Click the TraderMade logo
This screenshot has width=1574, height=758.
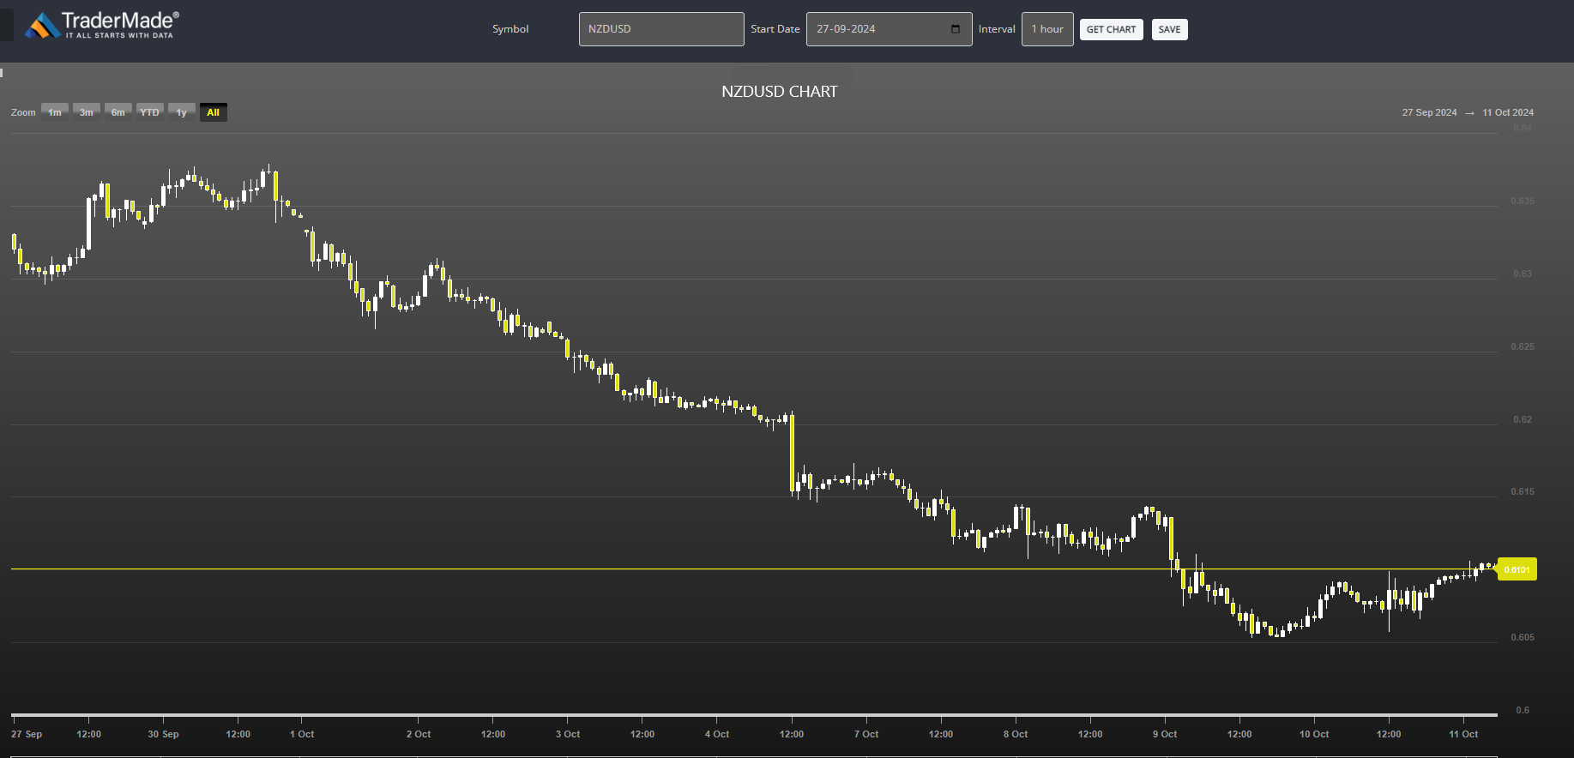(x=101, y=25)
